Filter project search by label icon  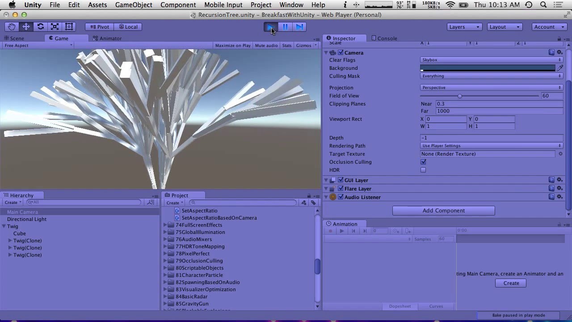click(313, 203)
